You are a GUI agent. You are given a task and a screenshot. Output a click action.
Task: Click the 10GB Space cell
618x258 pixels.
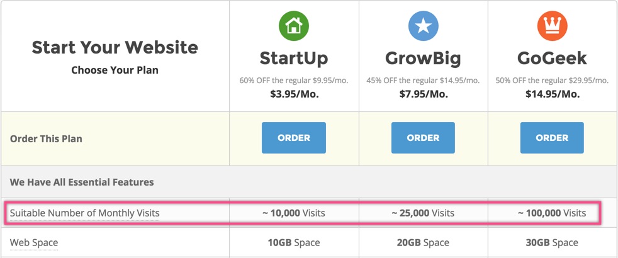pos(294,243)
